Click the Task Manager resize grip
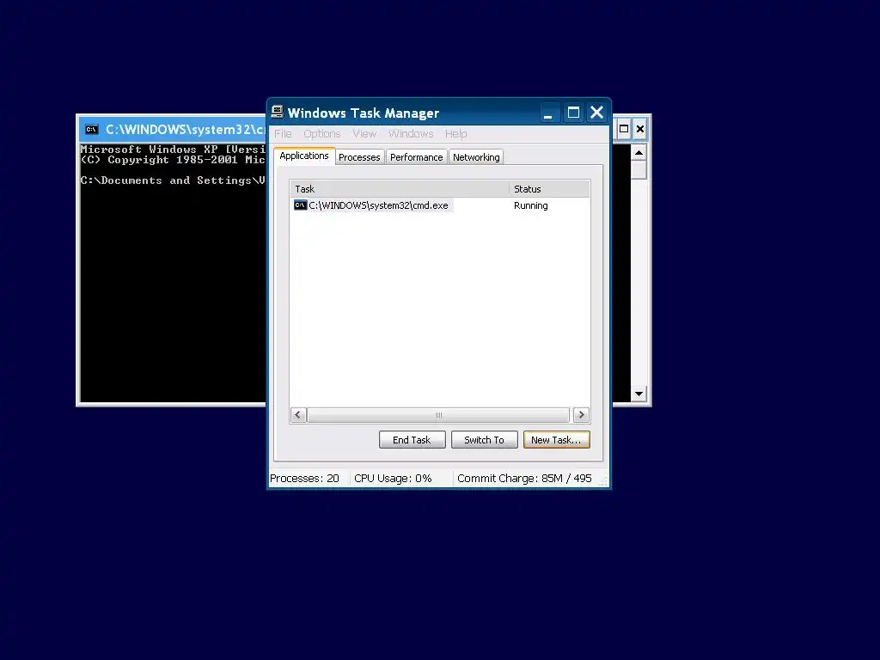The width and height of the screenshot is (880, 660). [x=603, y=481]
